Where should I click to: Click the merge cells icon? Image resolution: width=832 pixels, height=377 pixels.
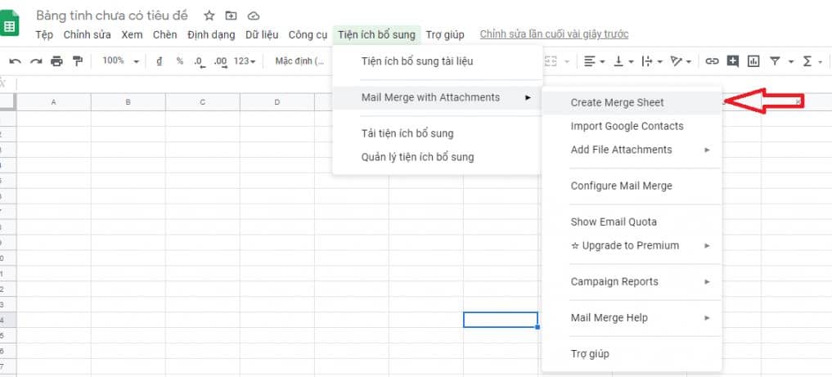click(551, 61)
